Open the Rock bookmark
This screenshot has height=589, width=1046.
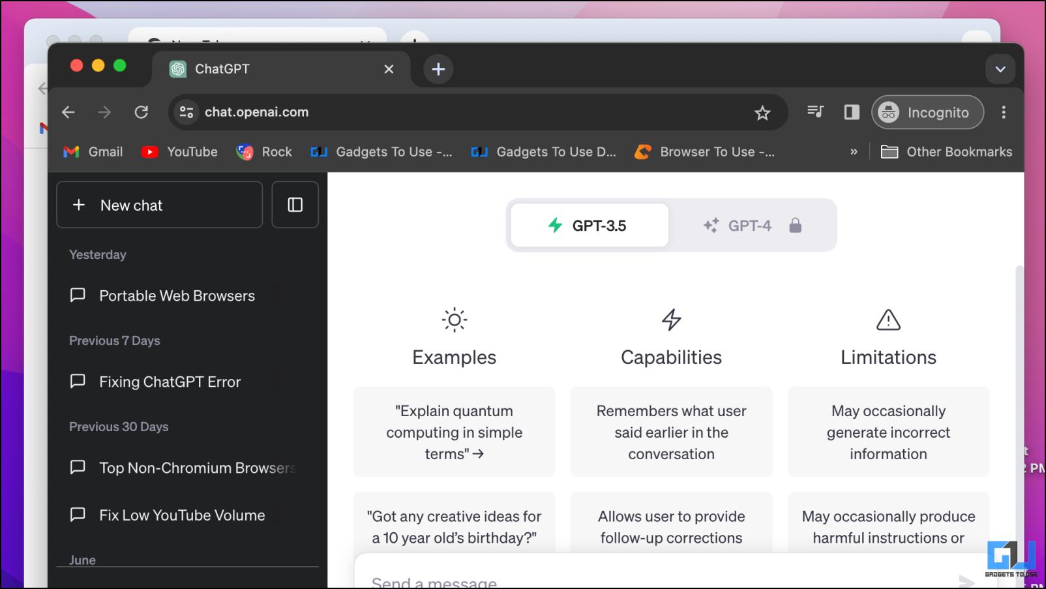(x=264, y=152)
